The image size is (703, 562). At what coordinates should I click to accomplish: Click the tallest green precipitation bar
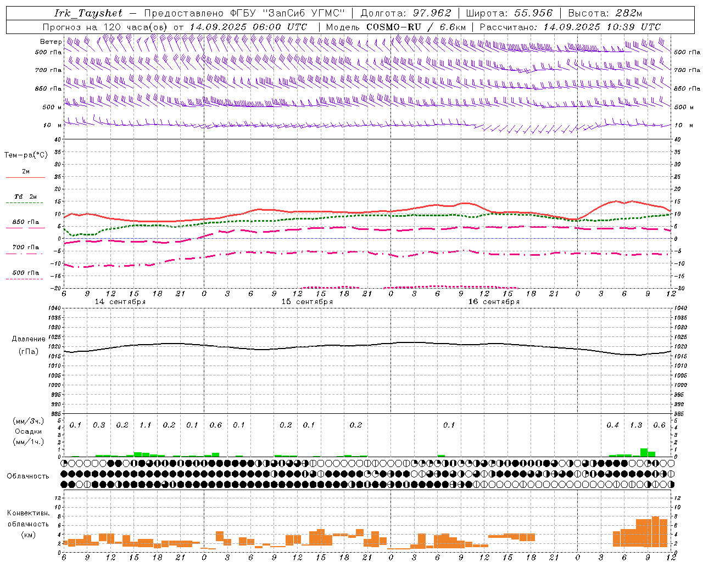[x=644, y=453]
